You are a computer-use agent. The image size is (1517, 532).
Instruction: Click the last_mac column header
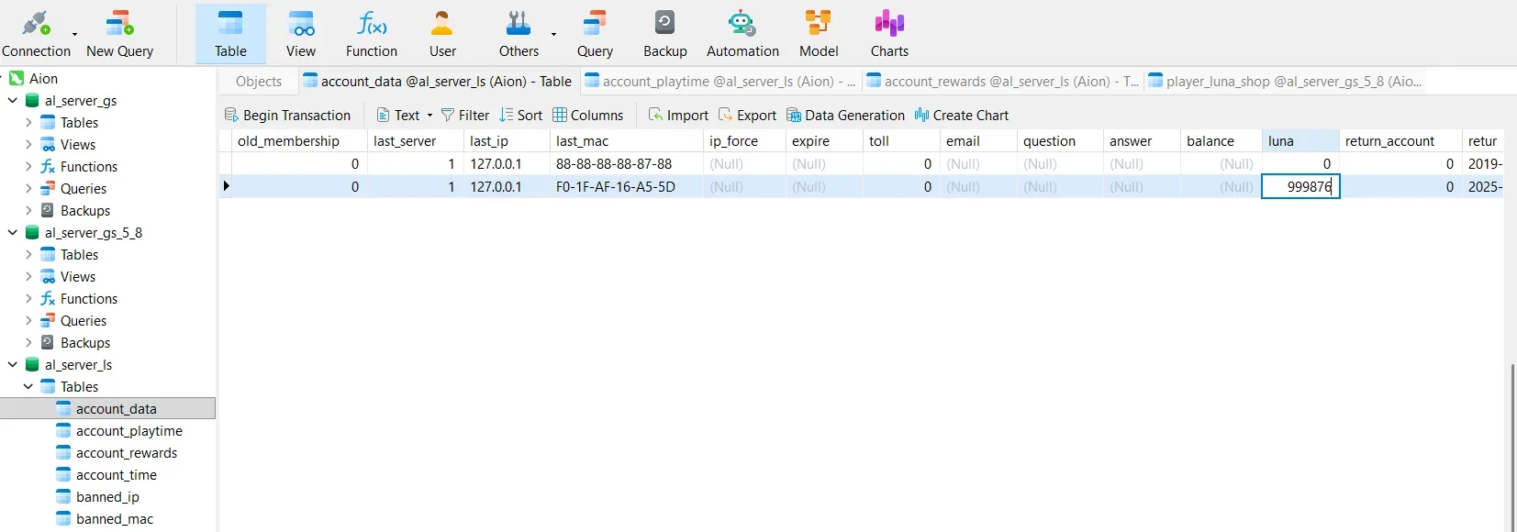pyautogui.click(x=626, y=140)
